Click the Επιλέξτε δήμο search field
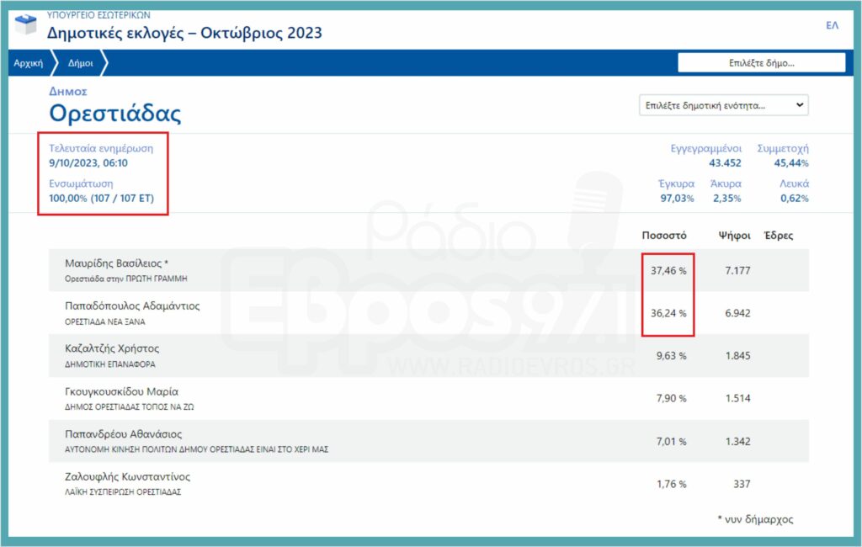This screenshot has height=547, width=862. coord(761,63)
